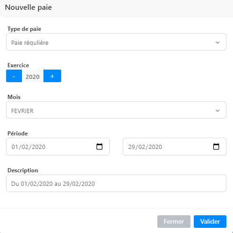This screenshot has width=233, height=233.
Task: Click the 29/02/2020 end date field
Action: [175, 147]
